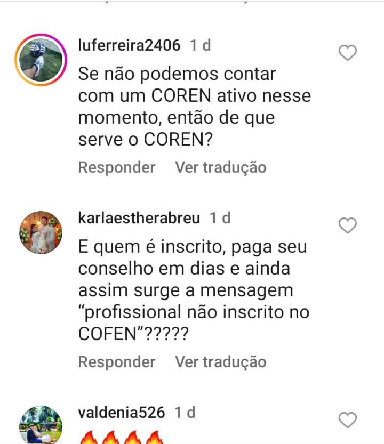Open luferreira2406's story from the ringed avatar
Image resolution: width=384 pixels, height=444 pixels.
41,60
